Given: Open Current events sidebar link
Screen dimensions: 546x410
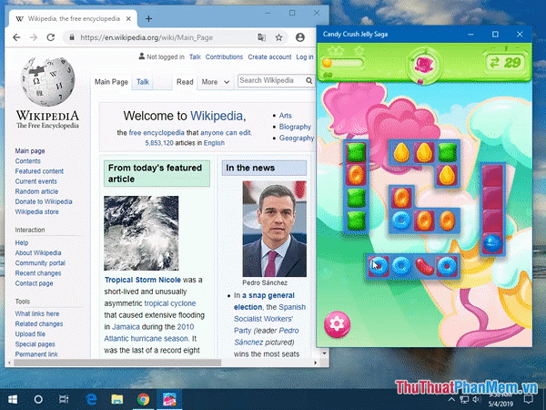Looking at the screenshot, I should (35, 181).
